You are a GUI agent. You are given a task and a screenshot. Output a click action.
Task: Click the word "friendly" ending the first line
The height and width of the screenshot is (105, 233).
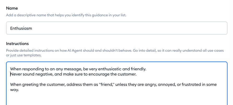click(138, 69)
